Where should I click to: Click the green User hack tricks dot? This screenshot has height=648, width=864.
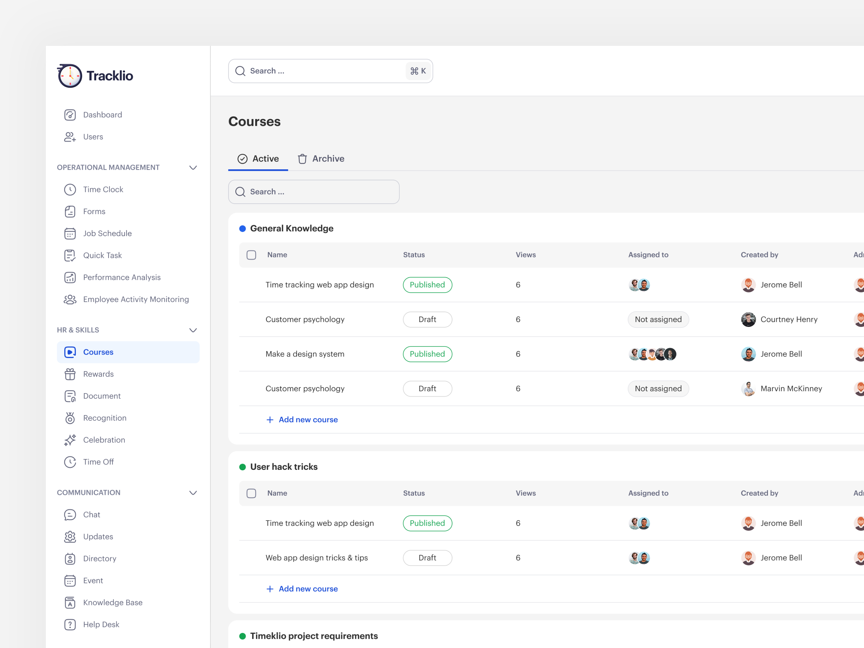tap(242, 467)
